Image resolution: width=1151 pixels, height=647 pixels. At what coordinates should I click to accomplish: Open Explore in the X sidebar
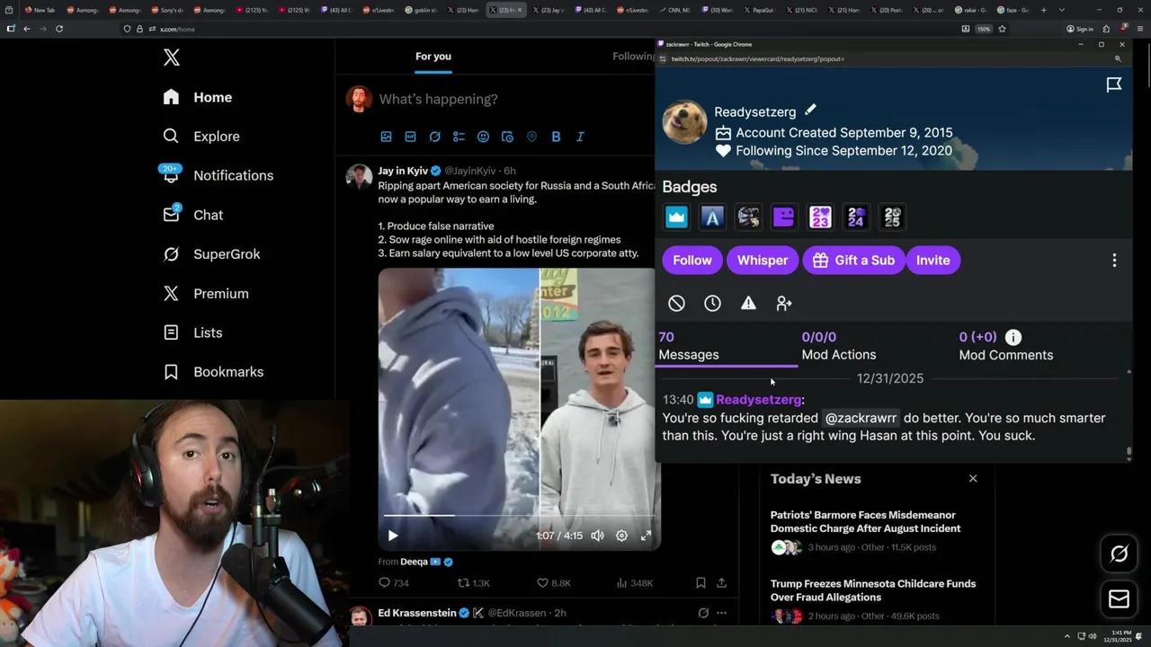pyautogui.click(x=201, y=137)
